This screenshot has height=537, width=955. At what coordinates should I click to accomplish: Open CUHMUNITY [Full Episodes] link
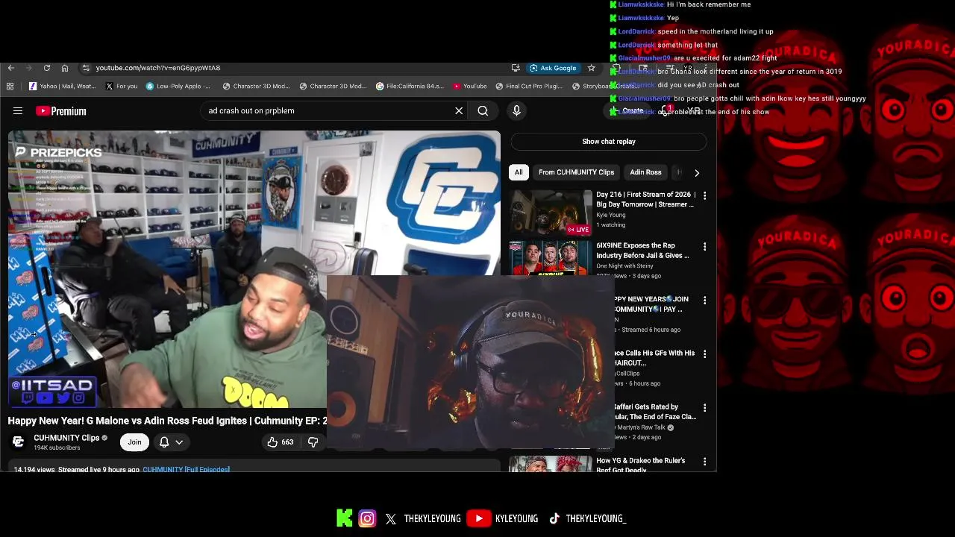[x=186, y=470]
